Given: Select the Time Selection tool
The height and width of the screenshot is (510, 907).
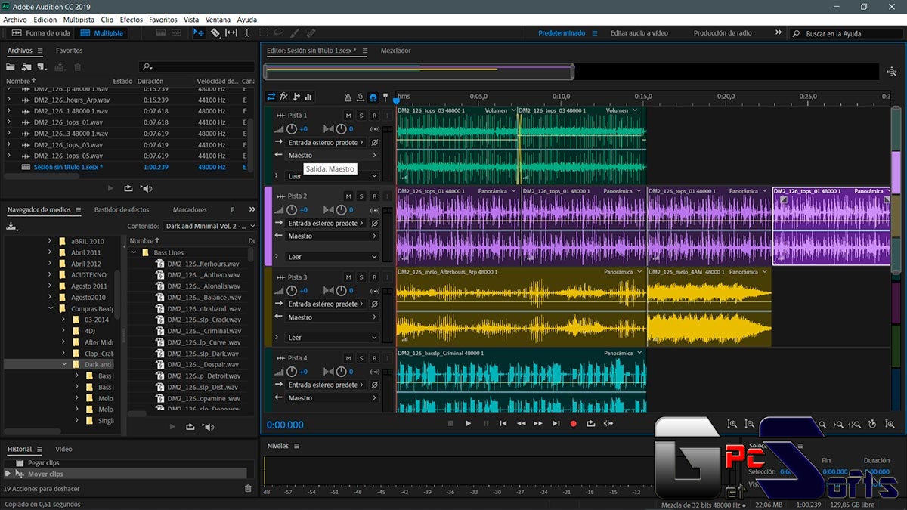Looking at the screenshot, I should [247, 33].
